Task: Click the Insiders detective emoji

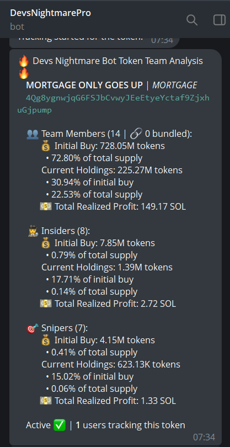Action: [33, 231]
